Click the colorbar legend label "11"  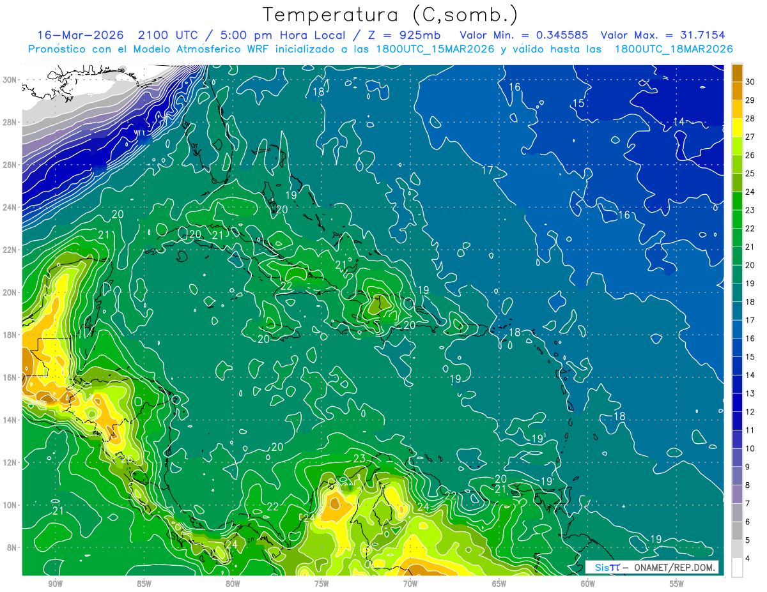pyautogui.click(x=750, y=430)
